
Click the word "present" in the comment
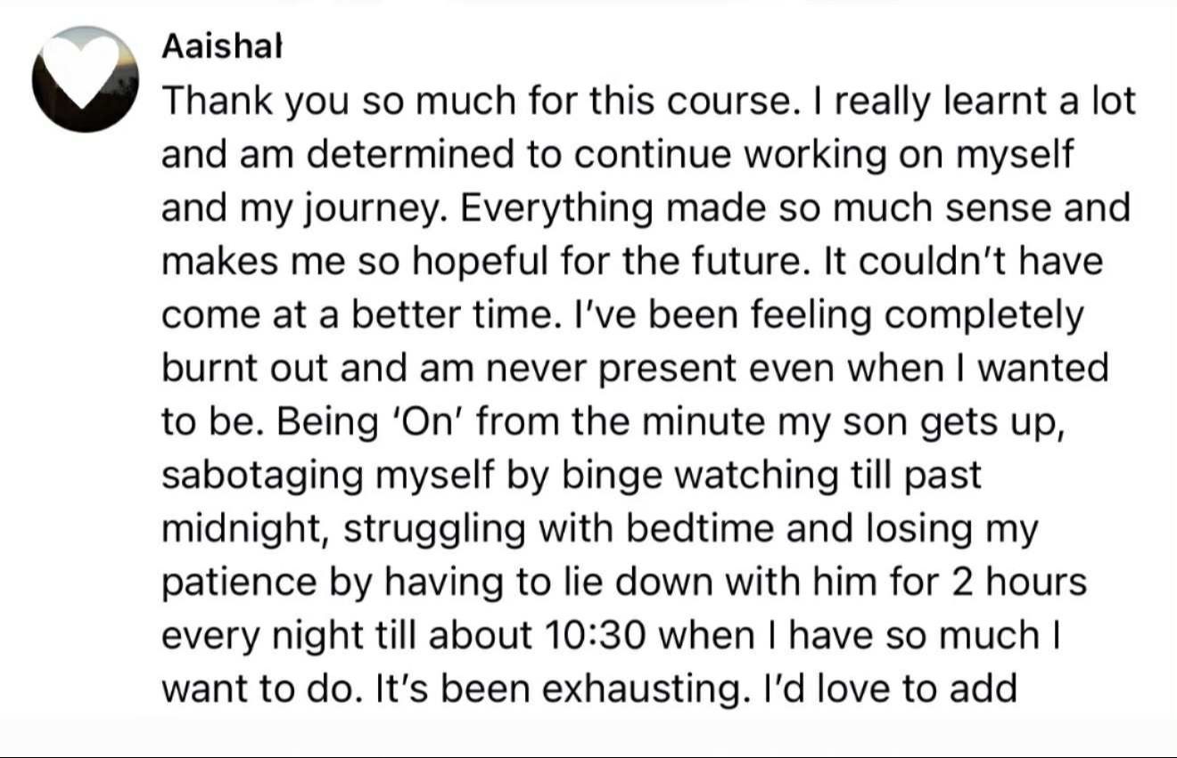648,369
